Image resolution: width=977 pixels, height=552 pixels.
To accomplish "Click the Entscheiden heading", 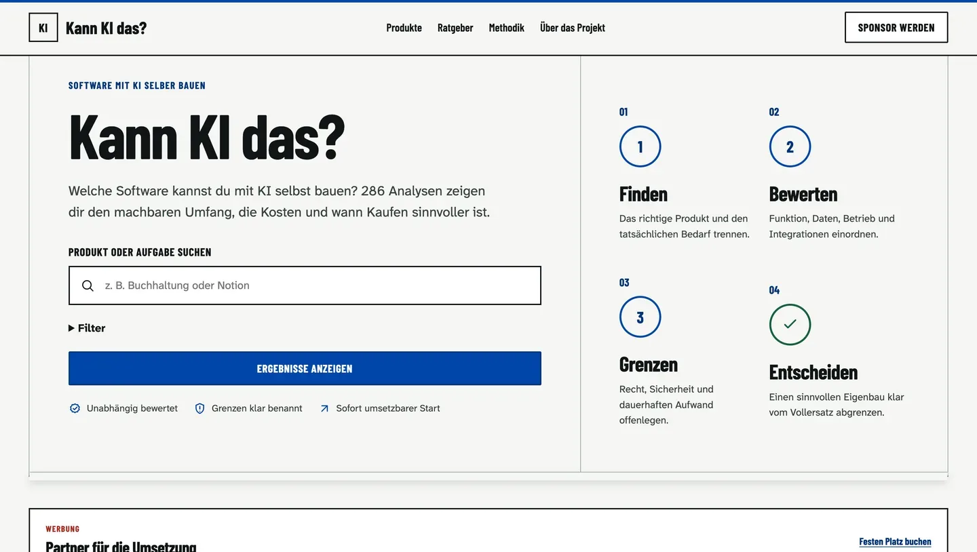I will [x=813, y=372].
